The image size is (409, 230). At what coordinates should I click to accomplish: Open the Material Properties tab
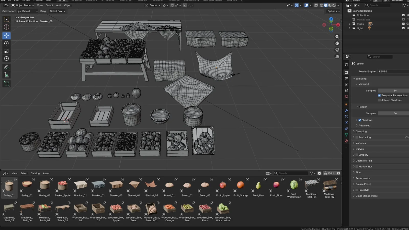(346, 141)
